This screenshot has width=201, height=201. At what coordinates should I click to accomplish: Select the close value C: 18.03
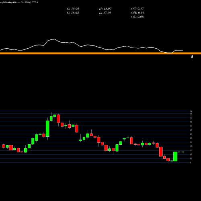tap(73, 13)
